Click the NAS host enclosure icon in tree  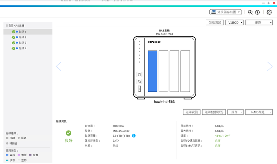(x=11, y=26)
